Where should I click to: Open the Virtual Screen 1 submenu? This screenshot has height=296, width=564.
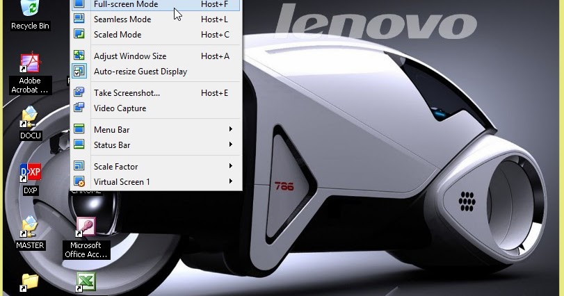click(x=155, y=182)
